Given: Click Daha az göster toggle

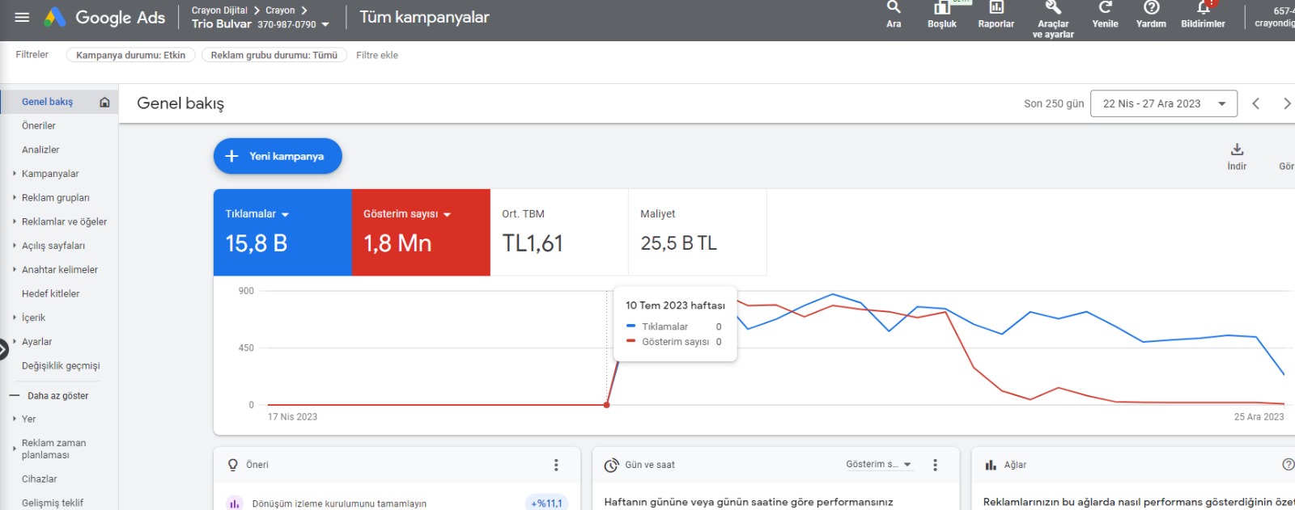Looking at the screenshot, I should point(49,396).
